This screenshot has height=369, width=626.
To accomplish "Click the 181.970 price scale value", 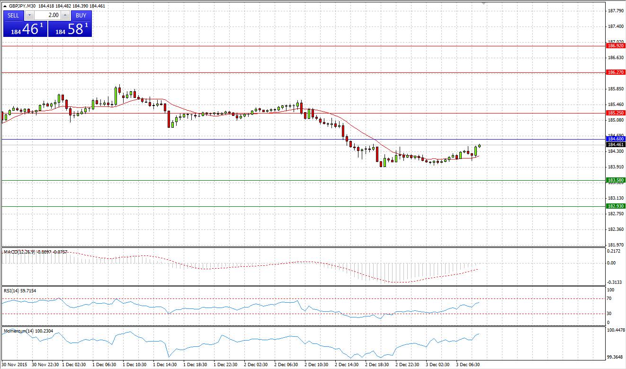I will [616, 245].
